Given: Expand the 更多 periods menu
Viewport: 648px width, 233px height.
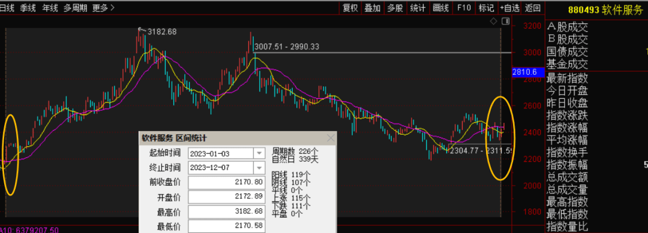Looking at the screenshot, I should point(103,7).
